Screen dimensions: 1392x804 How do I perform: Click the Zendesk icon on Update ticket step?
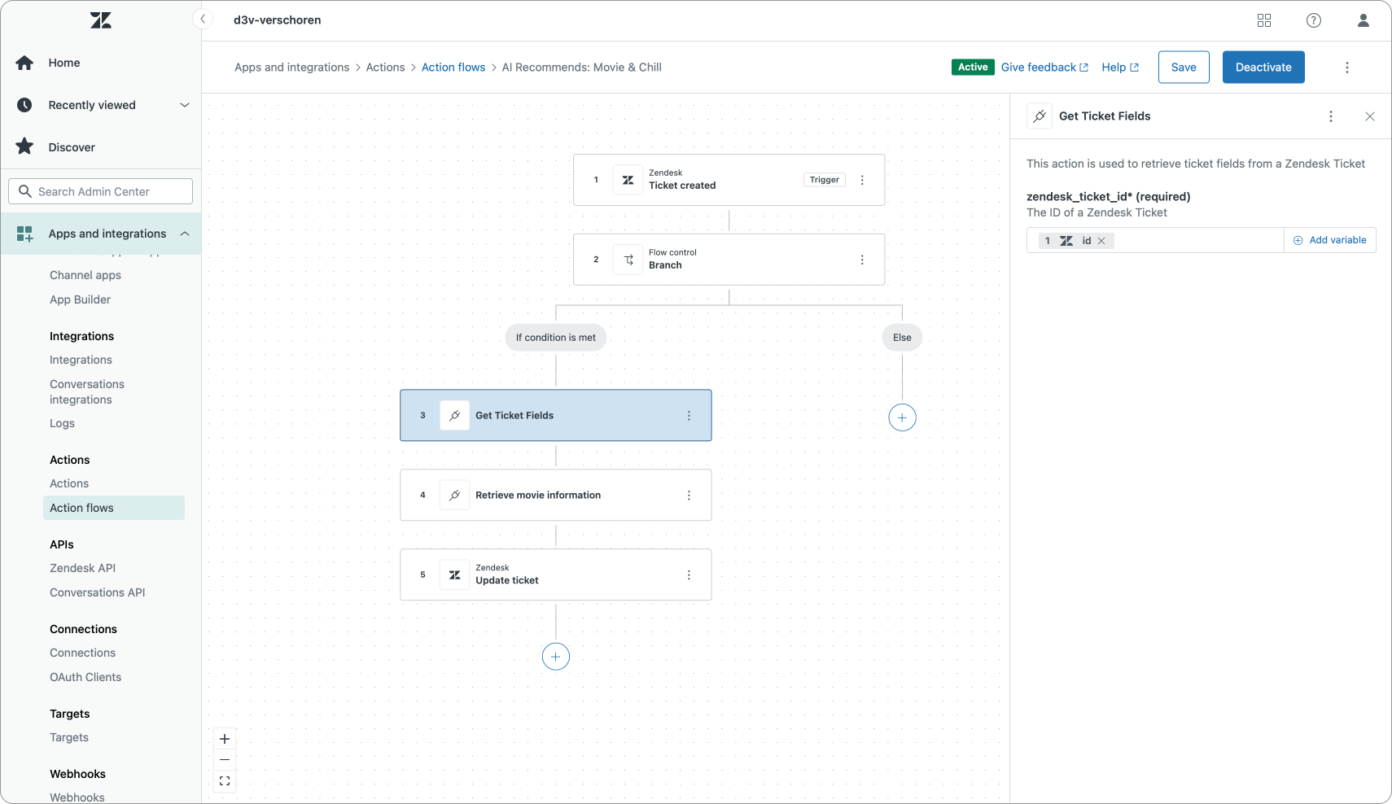pyautogui.click(x=455, y=575)
